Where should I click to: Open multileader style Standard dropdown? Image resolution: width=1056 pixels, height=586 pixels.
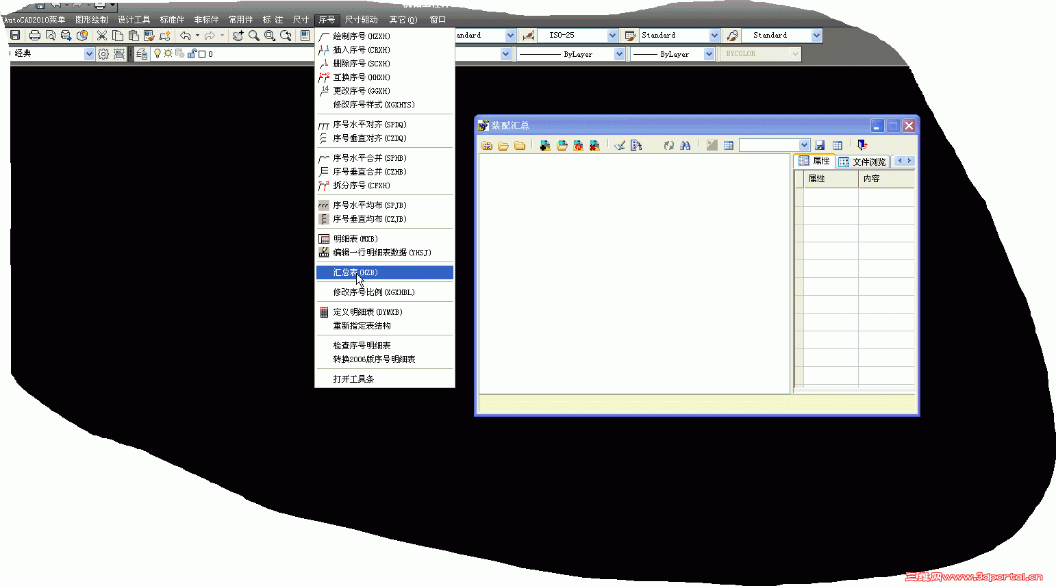816,36
